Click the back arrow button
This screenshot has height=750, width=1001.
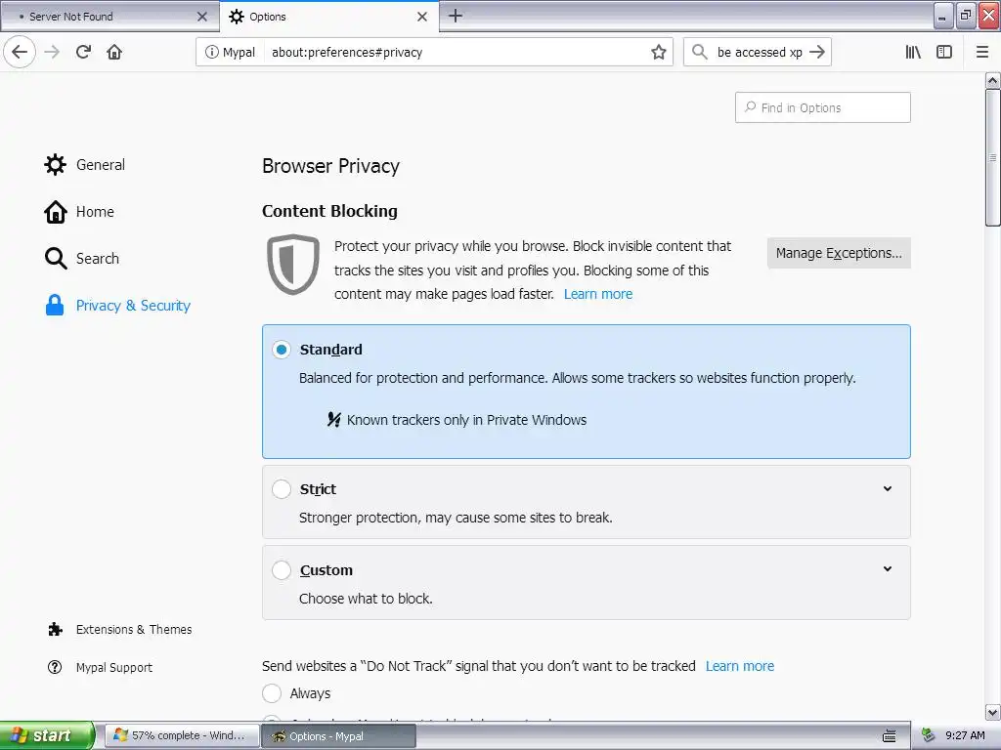coord(20,52)
